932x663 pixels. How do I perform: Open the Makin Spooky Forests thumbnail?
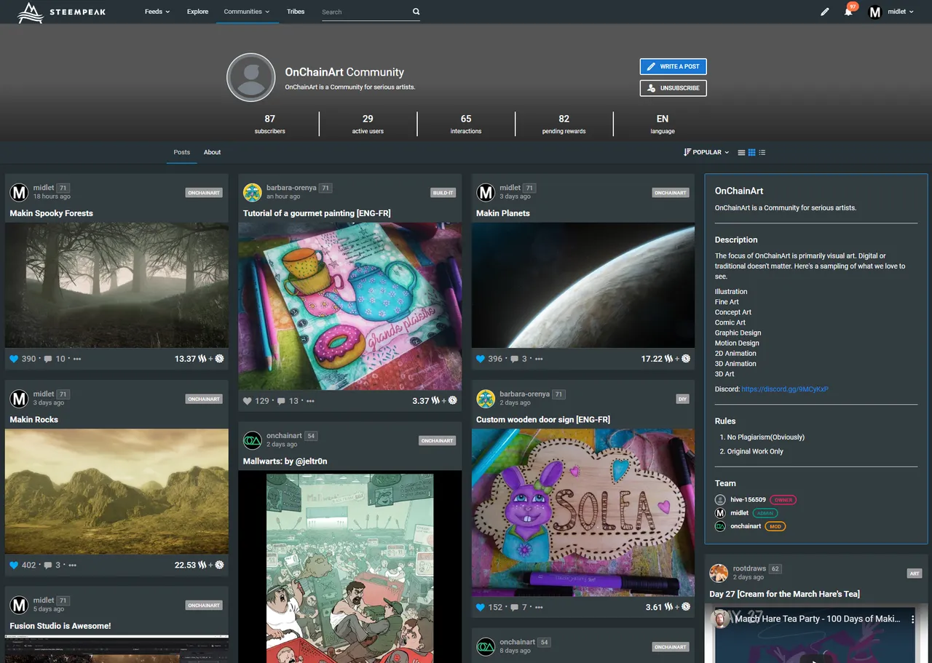click(116, 285)
